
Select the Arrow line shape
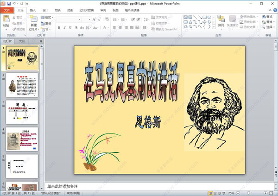[200, 17]
